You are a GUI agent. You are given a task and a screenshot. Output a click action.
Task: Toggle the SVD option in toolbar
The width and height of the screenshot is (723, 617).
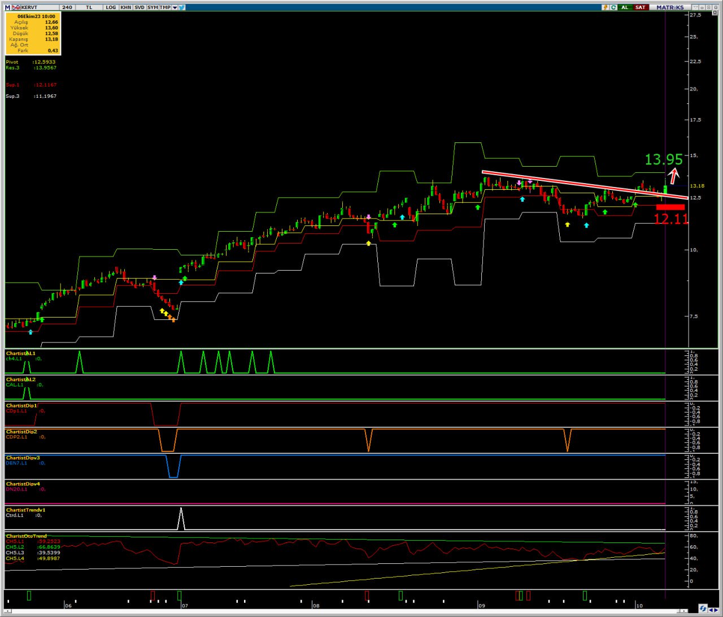(139, 7)
